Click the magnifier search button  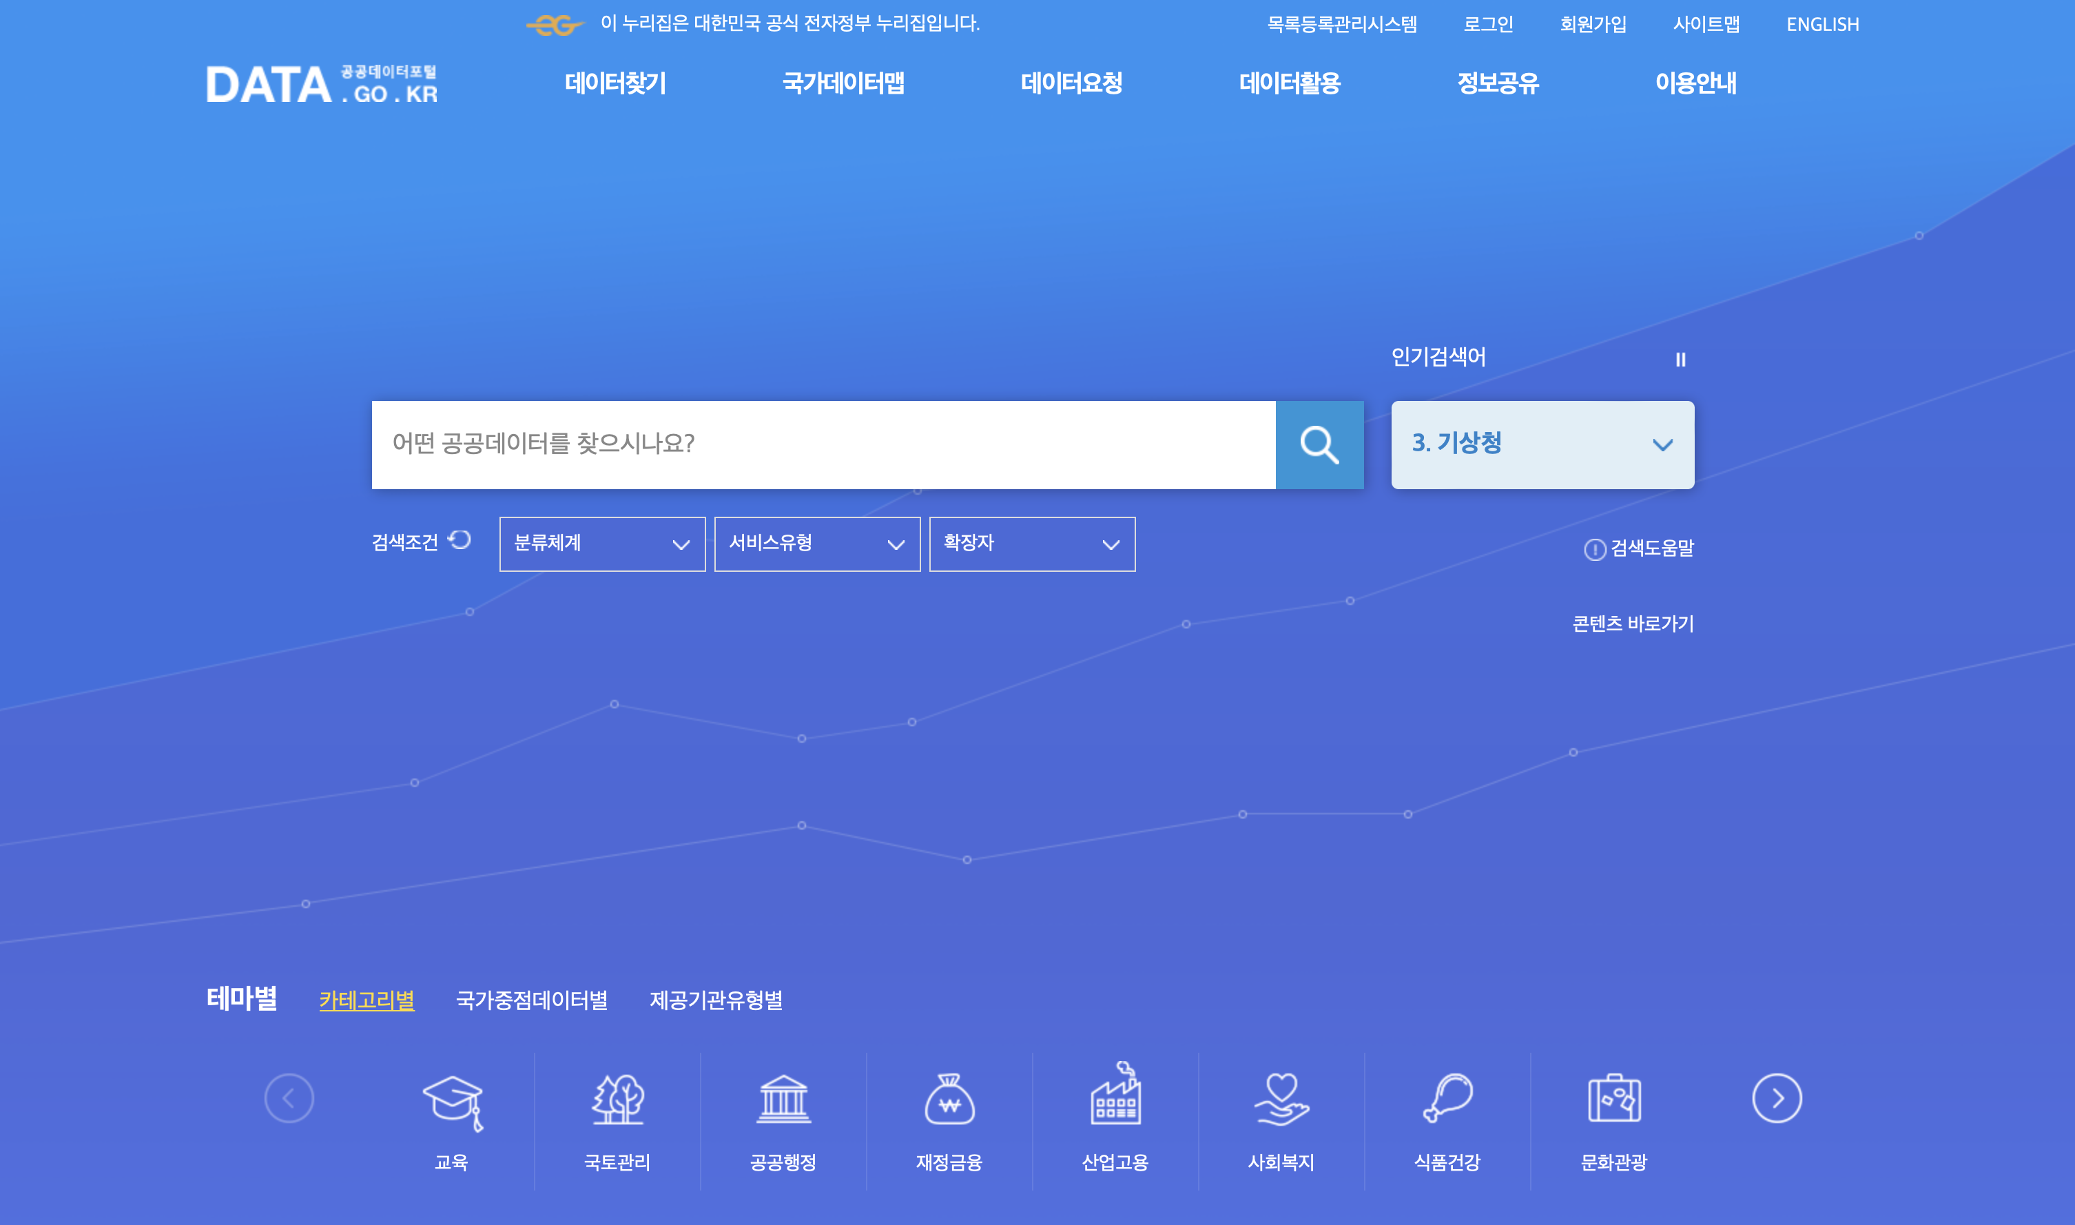tap(1319, 445)
